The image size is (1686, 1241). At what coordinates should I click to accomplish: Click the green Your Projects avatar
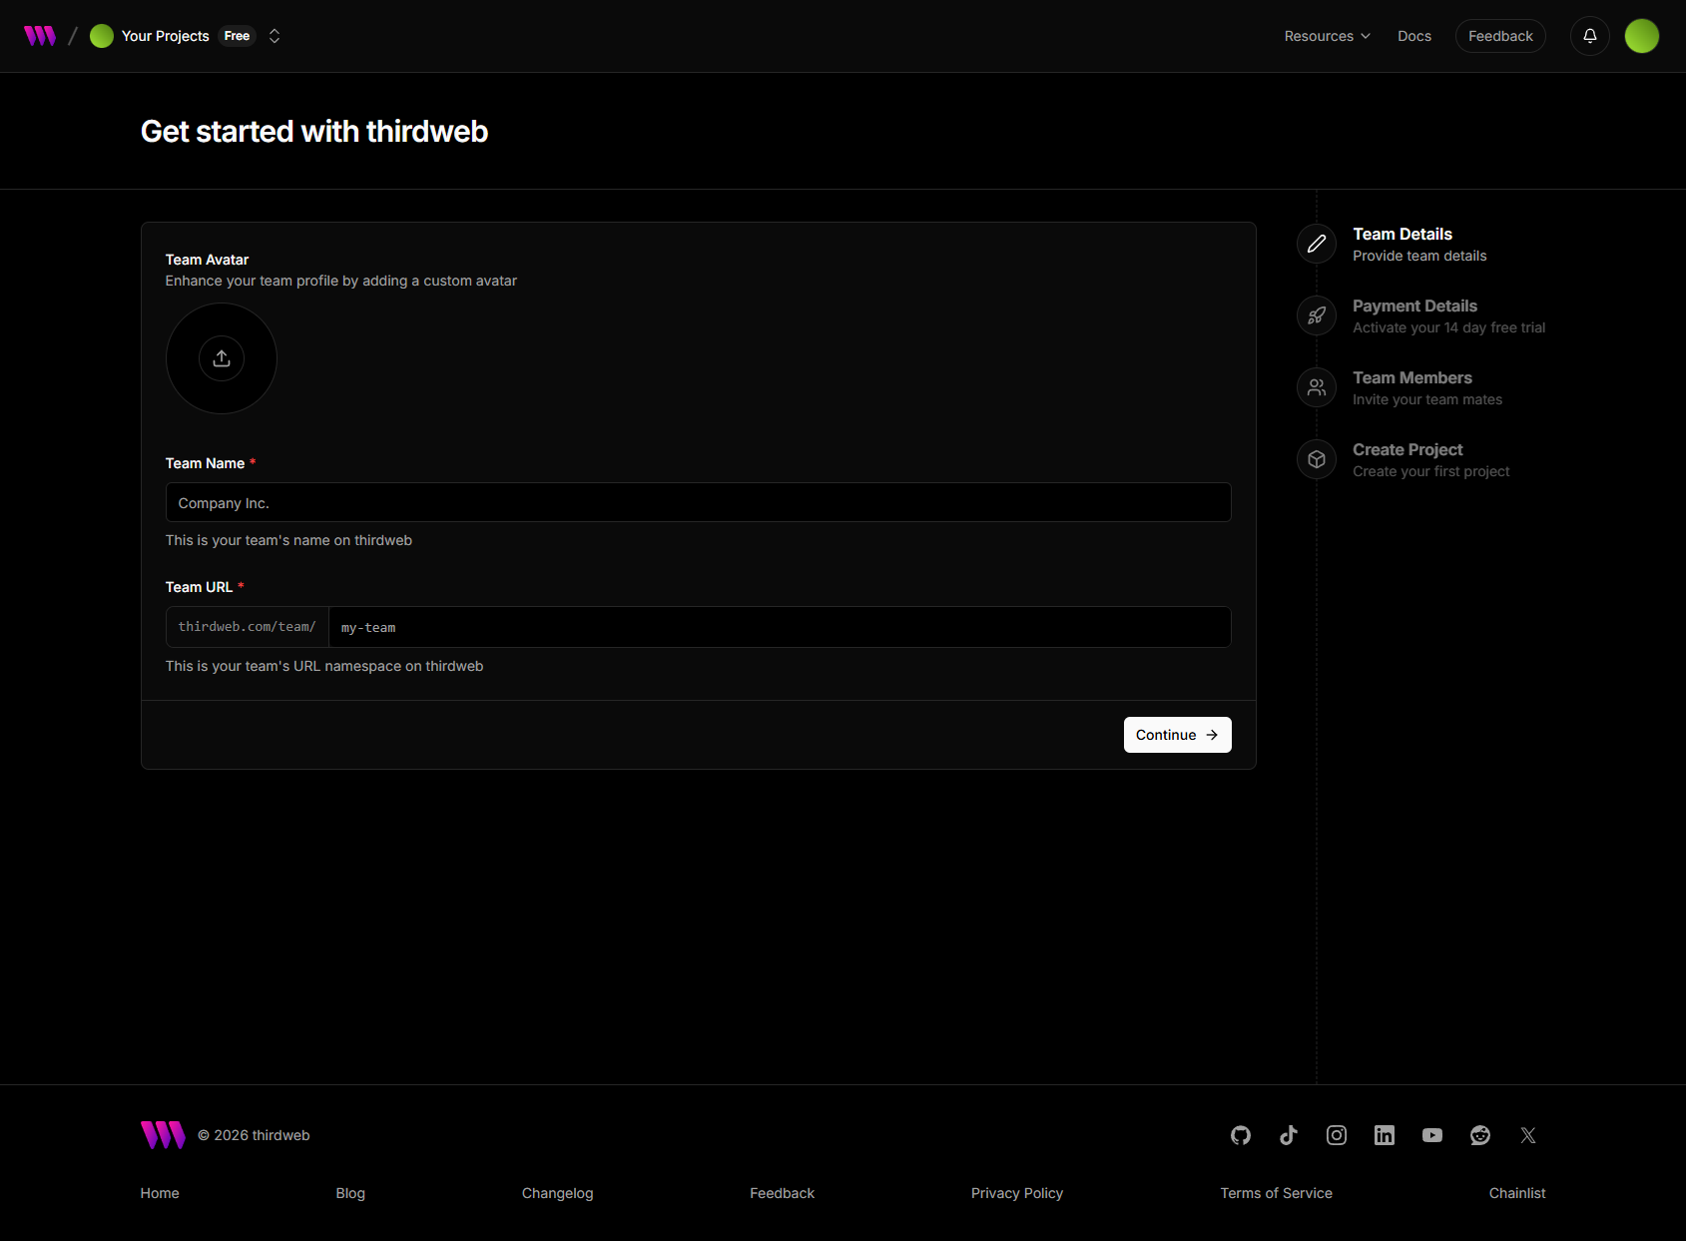coord(102,36)
